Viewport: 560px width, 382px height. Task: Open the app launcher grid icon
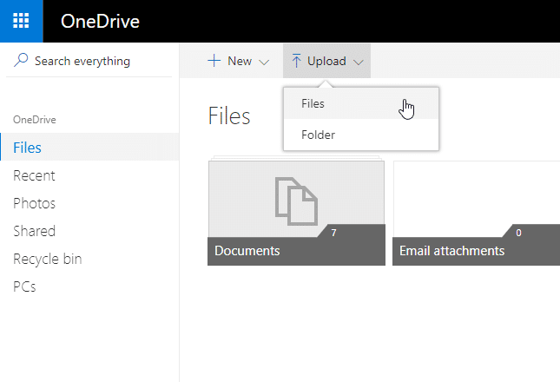coord(21,21)
